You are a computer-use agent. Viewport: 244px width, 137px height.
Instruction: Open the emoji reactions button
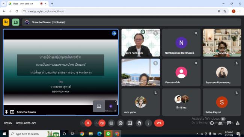(x=120, y=123)
